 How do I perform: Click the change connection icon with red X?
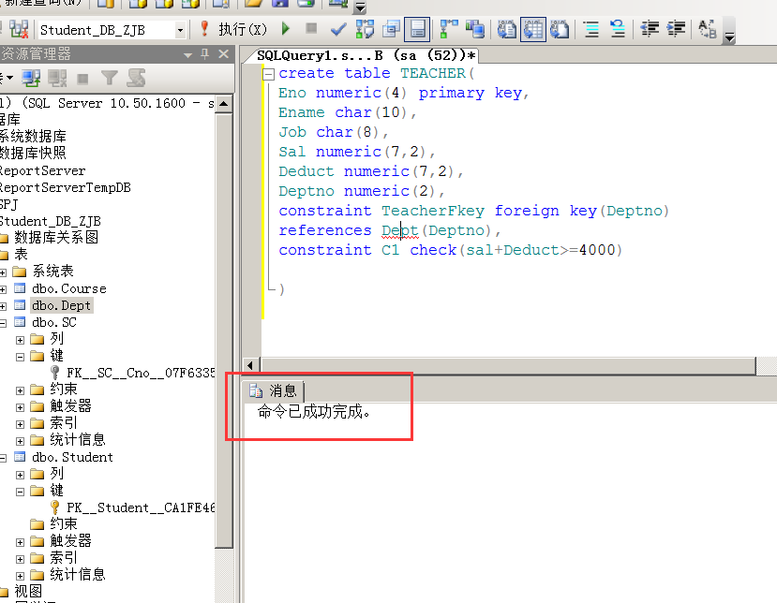(19, 29)
